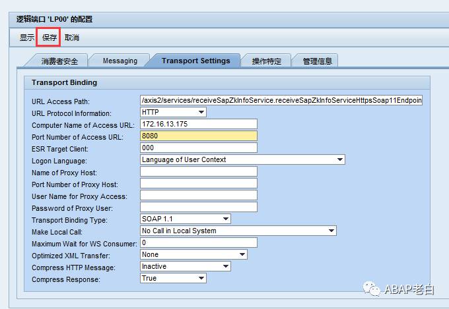Click the ESR Target Client field

tap(199, 148)
